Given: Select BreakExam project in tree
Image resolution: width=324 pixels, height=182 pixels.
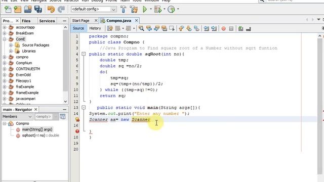Looking at the screenshot, I should (x=25, y=33).
